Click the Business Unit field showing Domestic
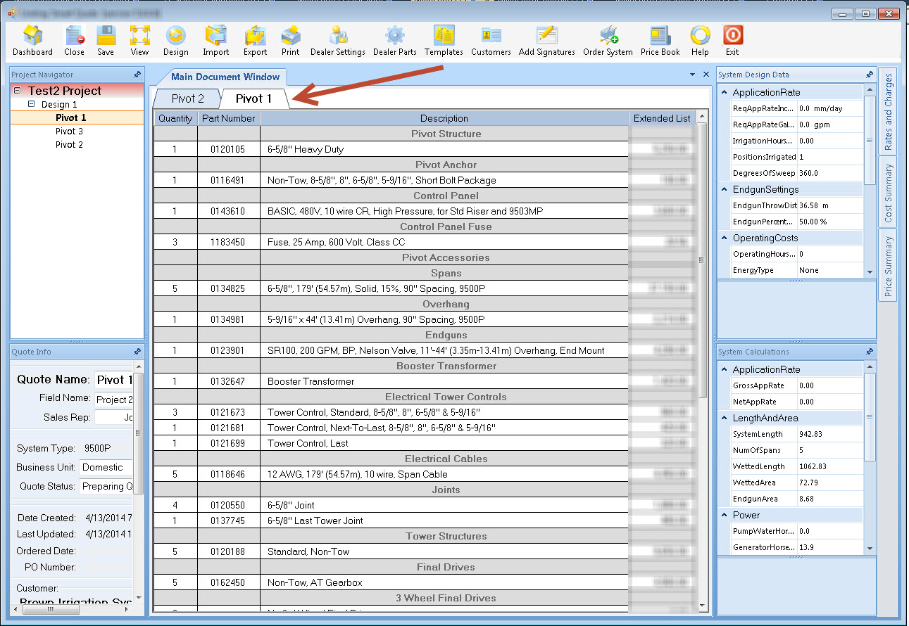The width and height of the screenshot is (909, 626). pyautogui.click(x=106, y=467)
